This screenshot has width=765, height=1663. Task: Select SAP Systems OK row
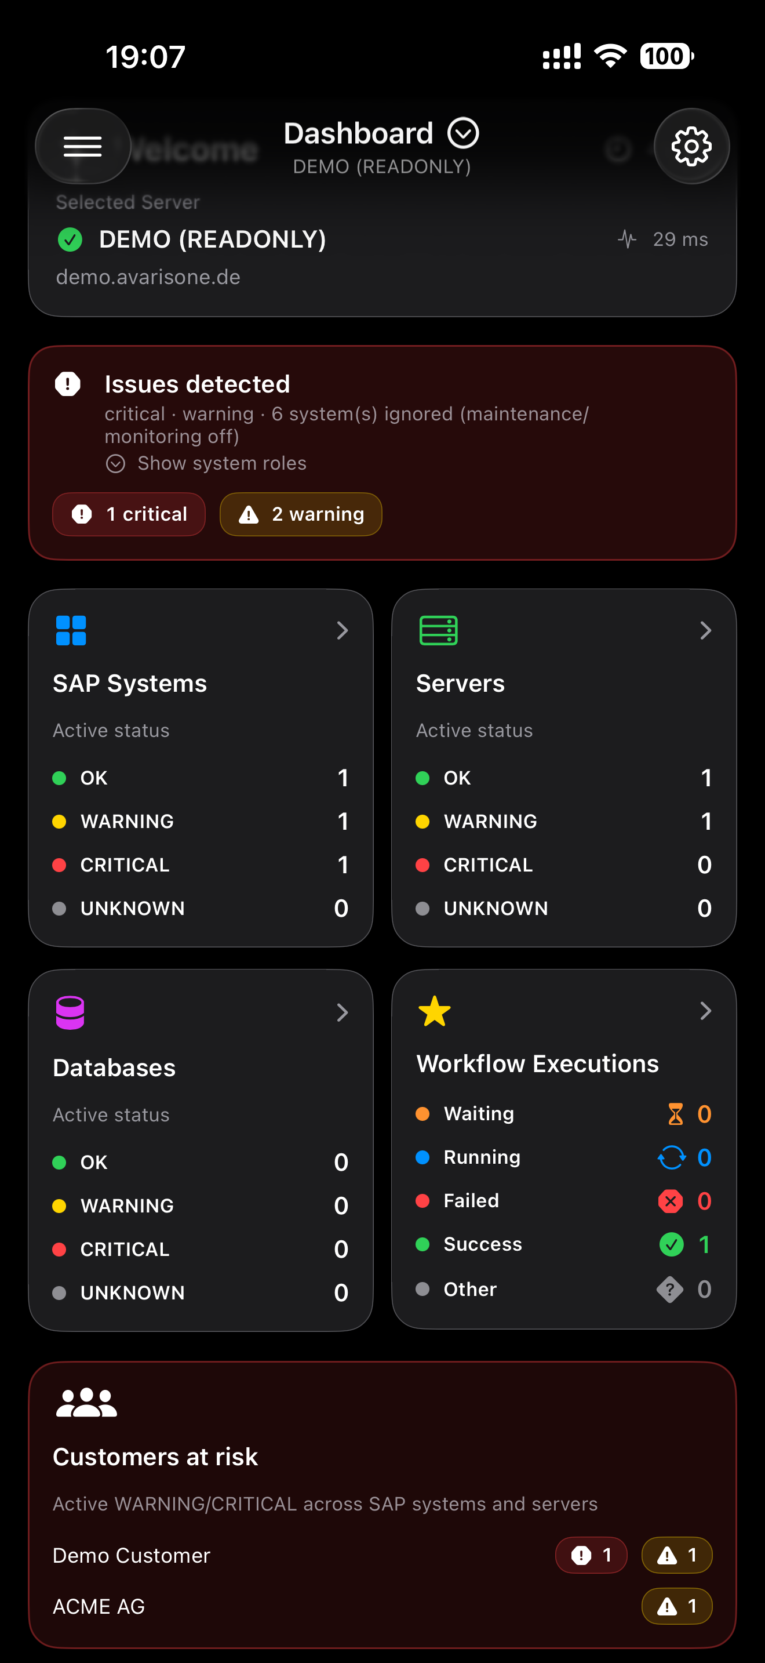(x=201, y=778)
